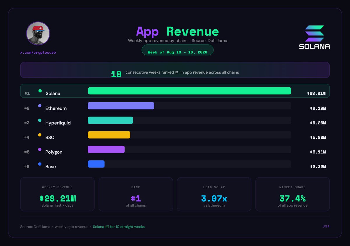This screenshot has height=246, width=350.
Task: Click the Polygon purple legend dot
Action: 40,149
